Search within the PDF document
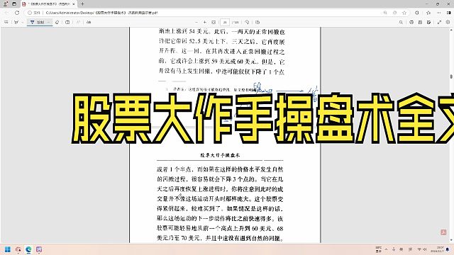This screenshot has width=454, height=255. tap(401, 22)
